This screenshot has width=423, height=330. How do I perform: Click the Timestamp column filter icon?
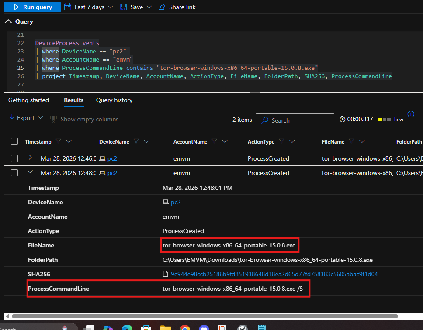tap(59, 141)
